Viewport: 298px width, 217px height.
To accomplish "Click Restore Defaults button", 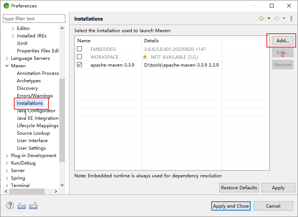I will 239,187.
